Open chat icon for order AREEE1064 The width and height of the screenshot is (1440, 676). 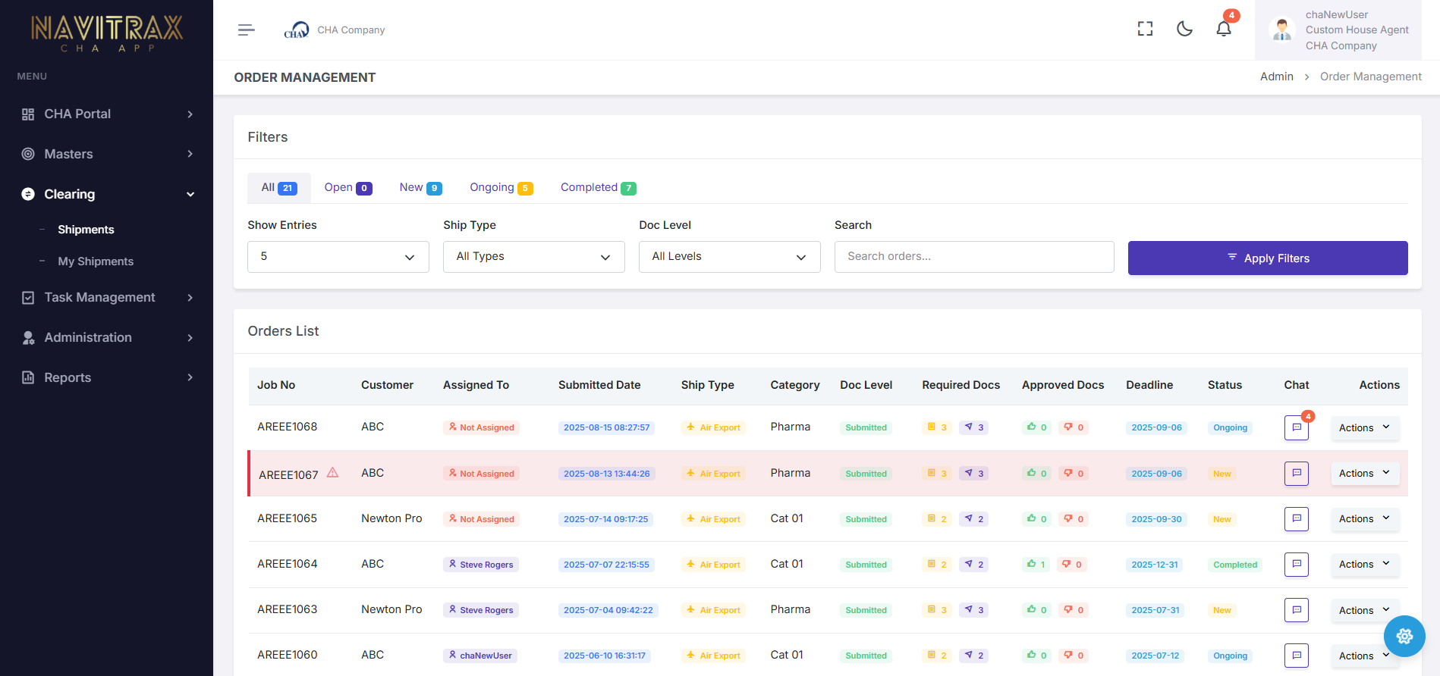click(1296, 565)
